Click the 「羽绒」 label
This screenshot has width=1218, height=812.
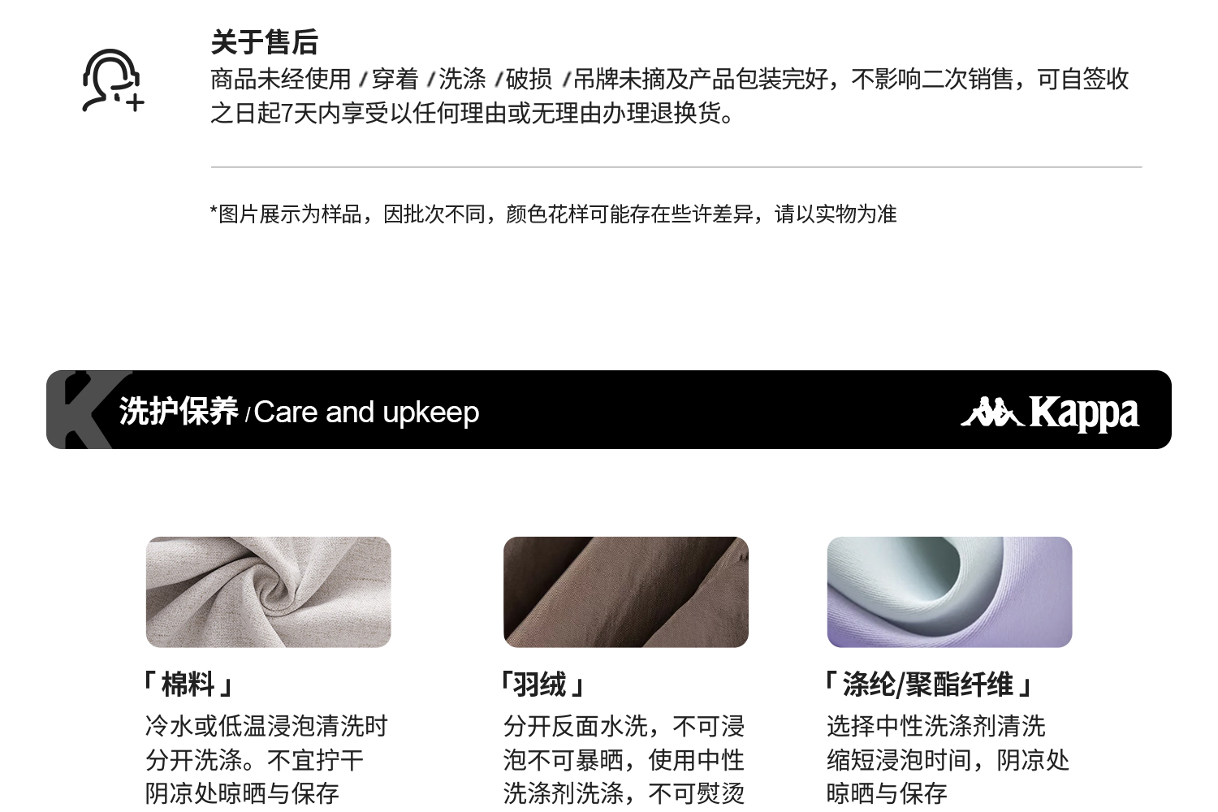[x=542, y=685]
